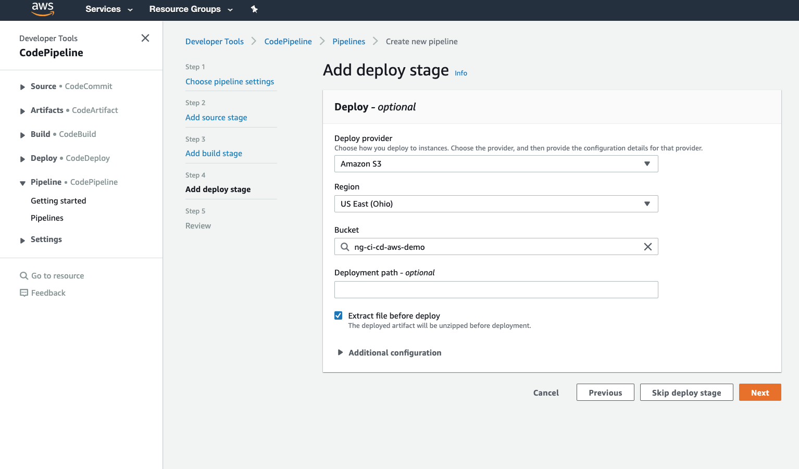Go to Add source stage step
The height and width of the screenshot is (469, 799).
(x=216, y=118)
